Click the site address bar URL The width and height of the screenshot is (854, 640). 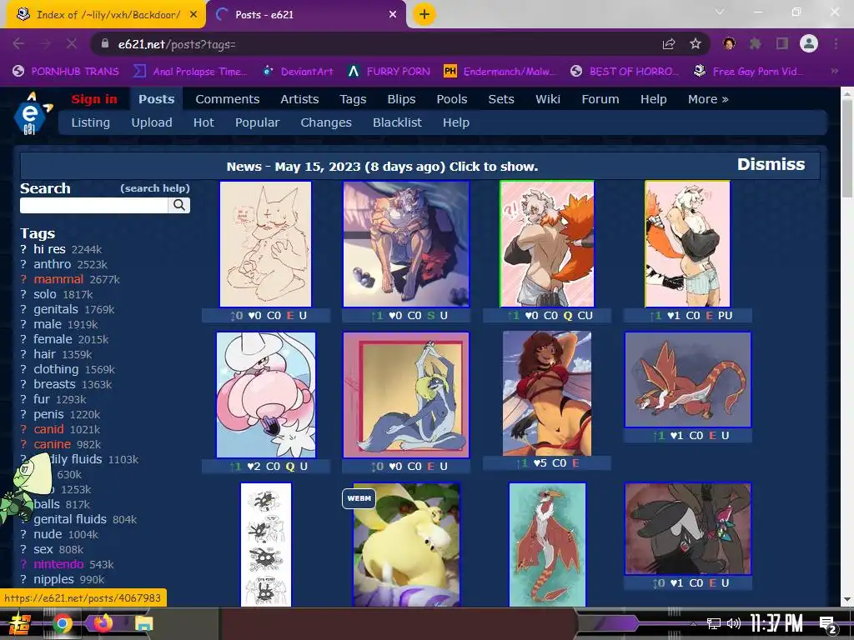(177, 45)
